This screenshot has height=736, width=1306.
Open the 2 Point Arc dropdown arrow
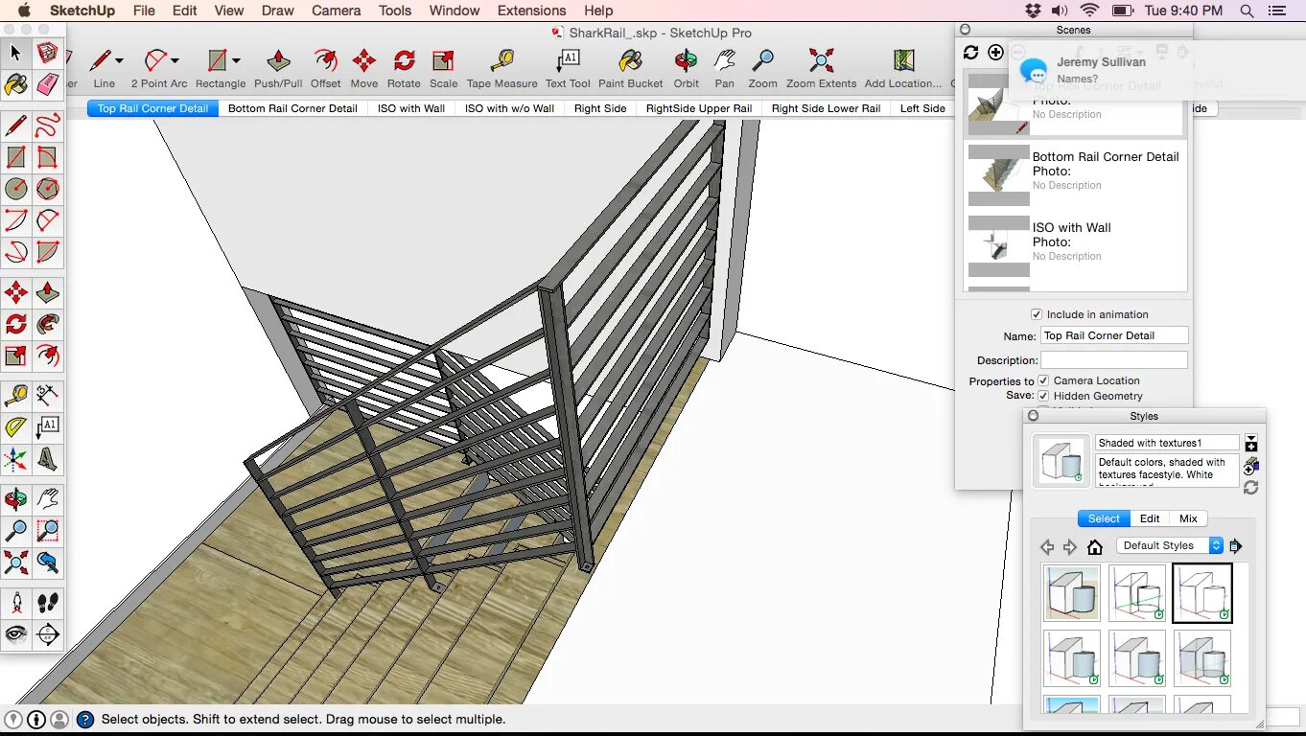175,61
